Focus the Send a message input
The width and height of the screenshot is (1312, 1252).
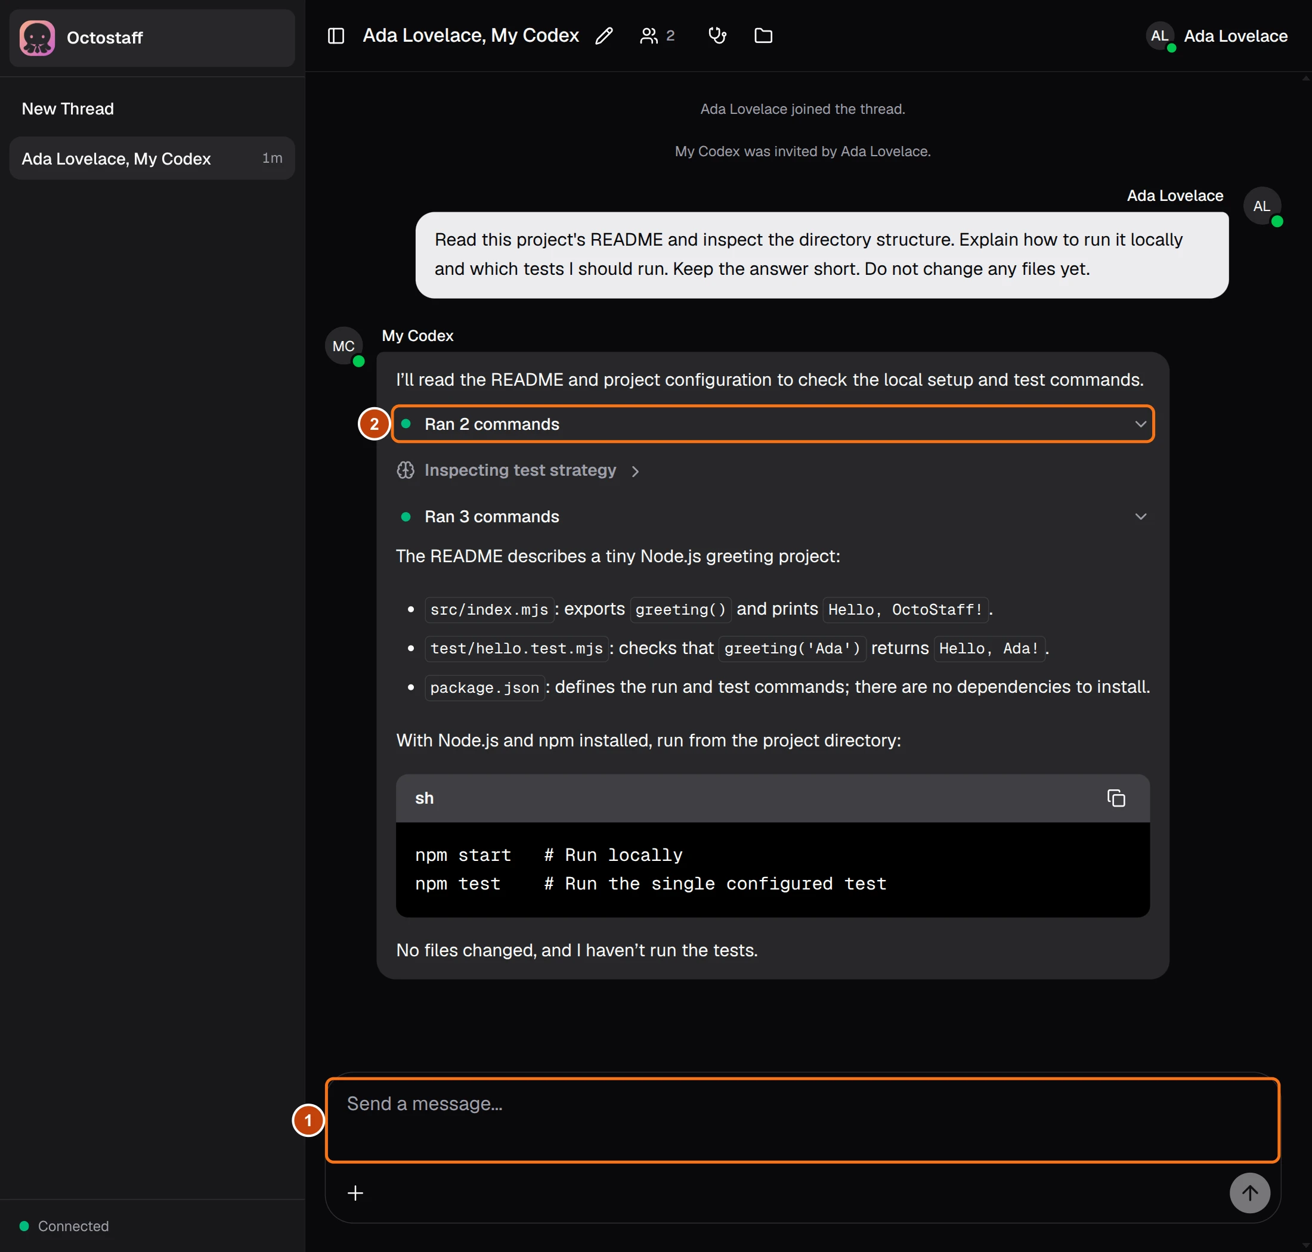pyautogui.click(x=802, y=1120)
